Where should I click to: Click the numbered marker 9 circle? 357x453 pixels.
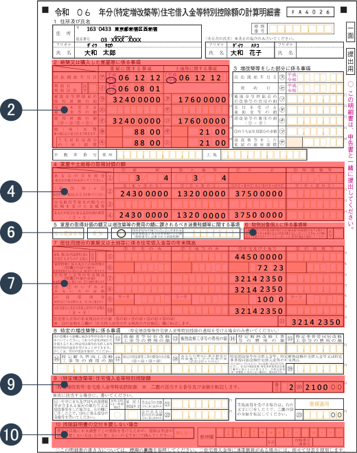click(11, 384)
